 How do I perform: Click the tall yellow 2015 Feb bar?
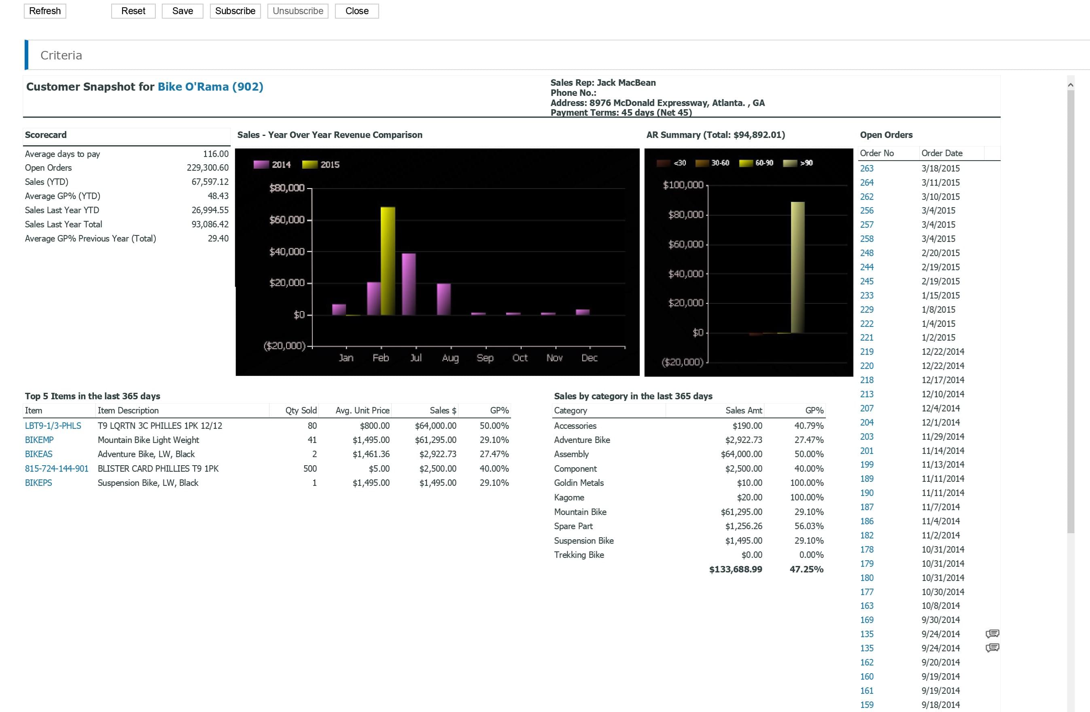[x=388, y=261]
